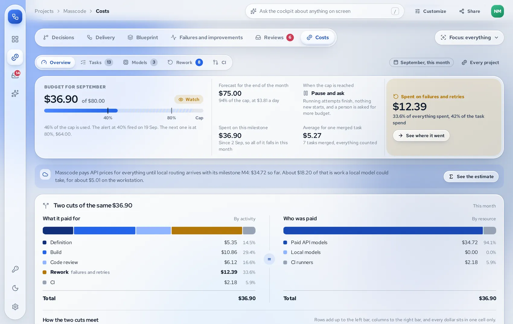The height and width of the screenshot is (324, 513).
Task: Click the Share button
Action: 470,11
